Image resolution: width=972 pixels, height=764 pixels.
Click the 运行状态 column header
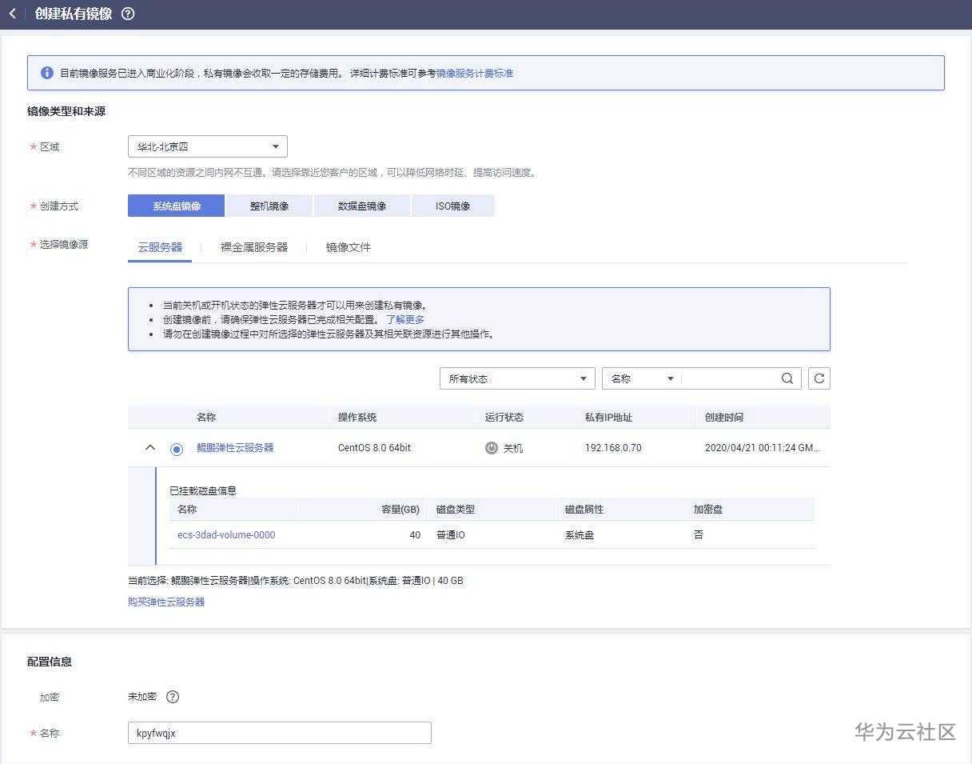(504, 417)
